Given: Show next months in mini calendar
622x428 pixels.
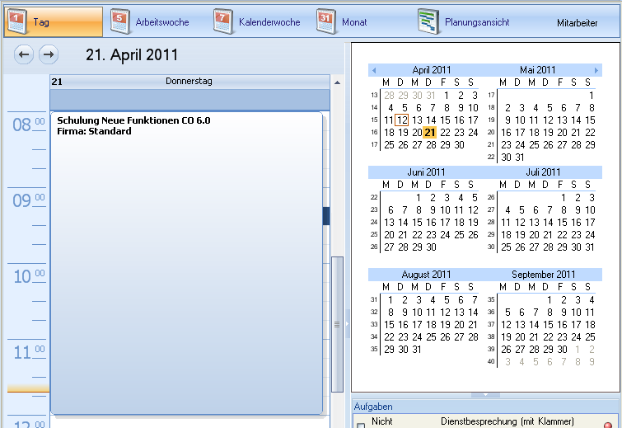Looking at the screenshot, I should click(596, 70).
